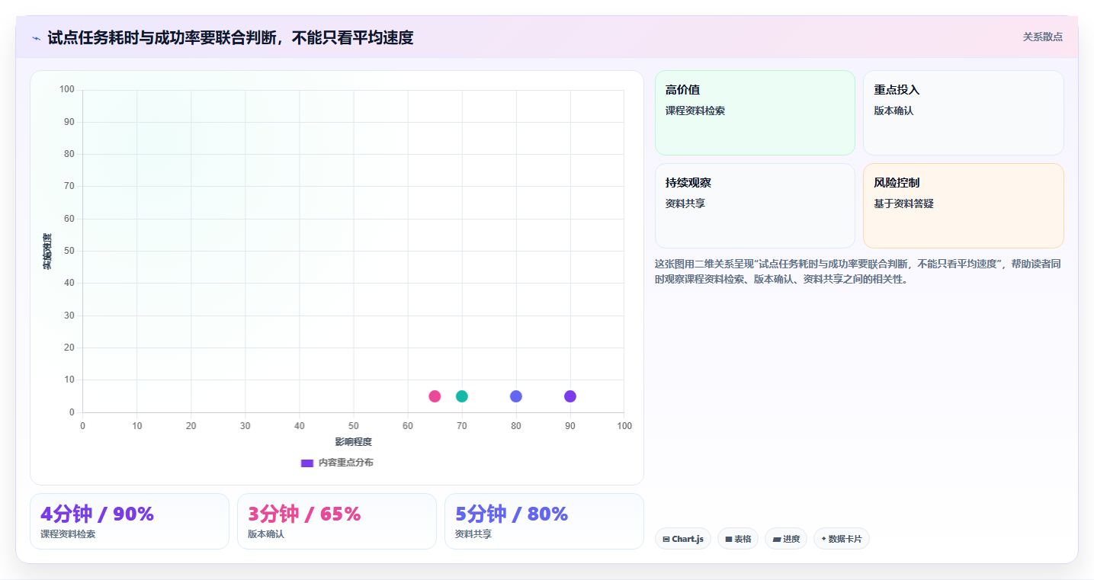The height and width of the screenshot is (580, 1094).
Task: Click the 实施难度 y-axis label
Action: pyautogui.click(x=47, y=252)
